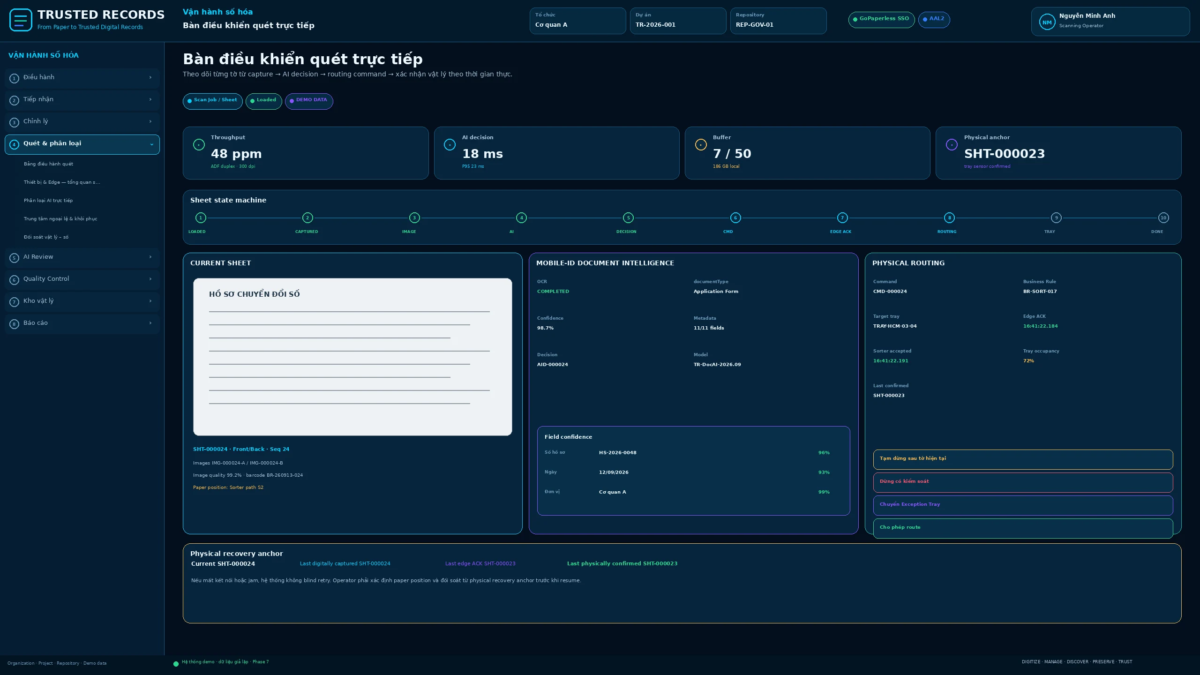Expand the AI Review section chevron
1200x675 pixels.
point(150,257)
